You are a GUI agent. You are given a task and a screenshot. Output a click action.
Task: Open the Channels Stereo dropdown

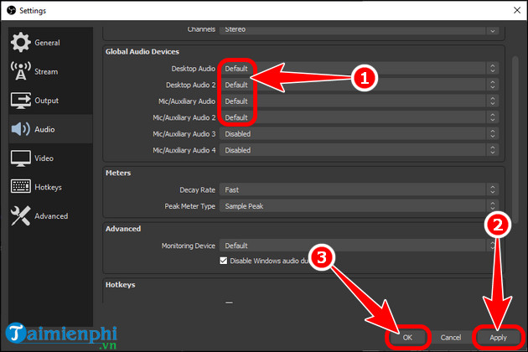(x=359, y=29)
